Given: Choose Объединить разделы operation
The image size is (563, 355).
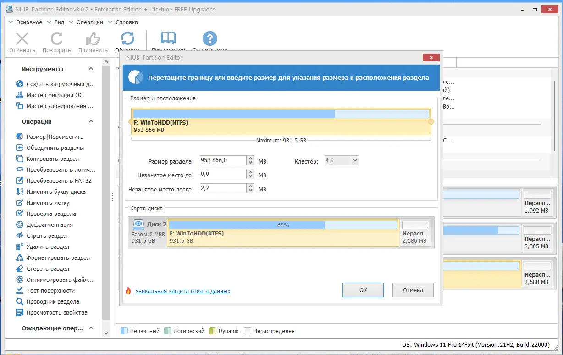Looking at the screenshot, I should [x=50, y=147].
